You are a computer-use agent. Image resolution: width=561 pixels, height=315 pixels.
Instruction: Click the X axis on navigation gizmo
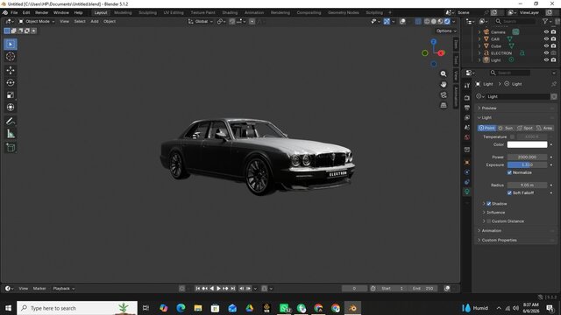[x=441, y=52]
